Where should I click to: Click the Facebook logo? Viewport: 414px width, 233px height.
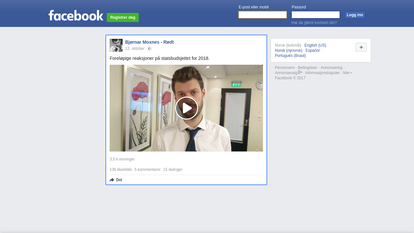coord(76,16)
